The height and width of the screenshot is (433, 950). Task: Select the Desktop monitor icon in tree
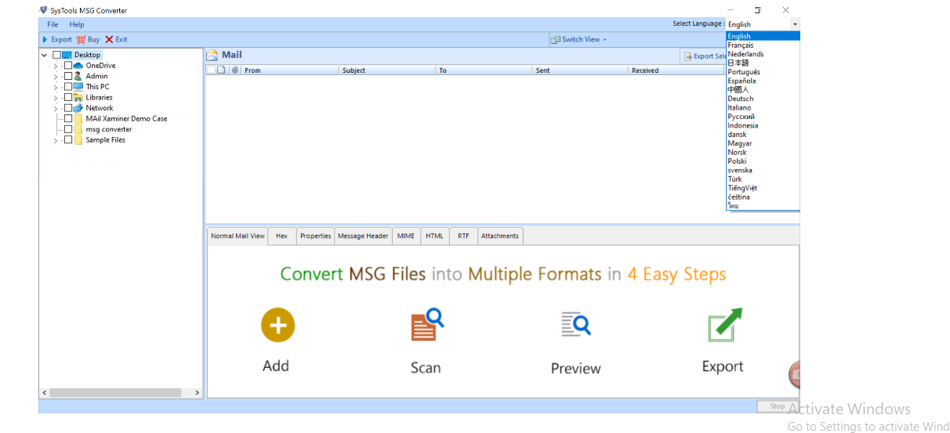pos(67,55)
